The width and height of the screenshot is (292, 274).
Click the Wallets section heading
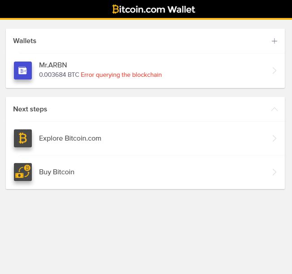[x=25, y=41]
